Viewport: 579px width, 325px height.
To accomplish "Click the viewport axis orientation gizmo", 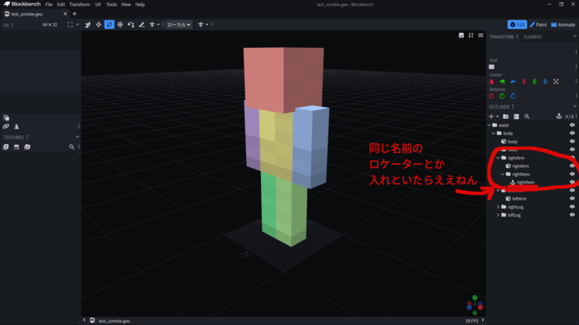I will coord(475,305).
